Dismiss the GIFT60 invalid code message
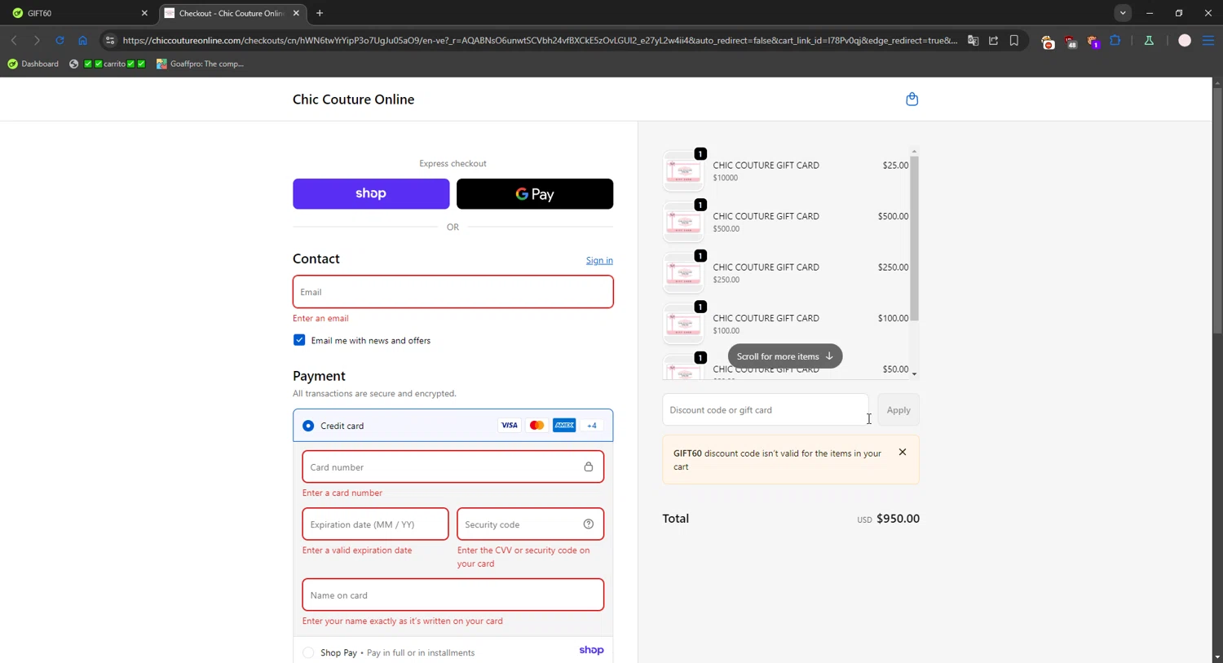The image size is (1223, 663). pos(903,452)
